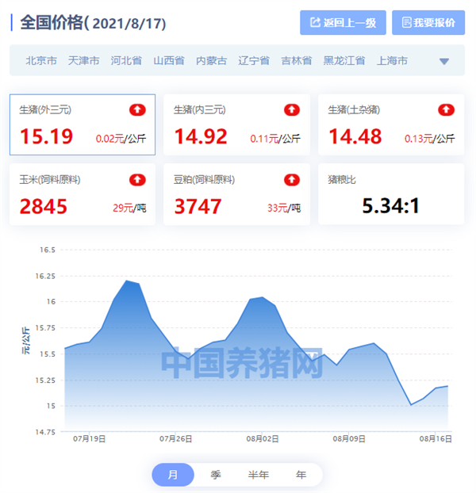Pick 黑龙江省 in the province bar
Image resolution: width=476 pixels, height=493 pixels.
click(344, 60)
